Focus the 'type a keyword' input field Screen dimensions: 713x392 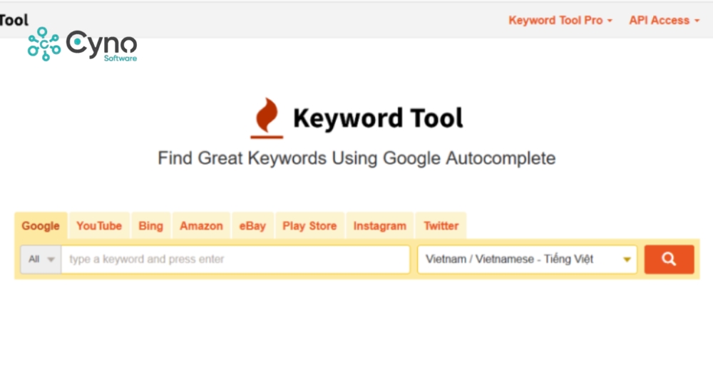point(235,259)
